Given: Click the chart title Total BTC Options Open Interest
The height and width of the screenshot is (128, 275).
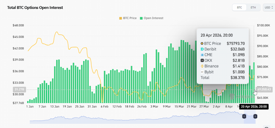Looking at the screenshot, I should pos(35,7).
